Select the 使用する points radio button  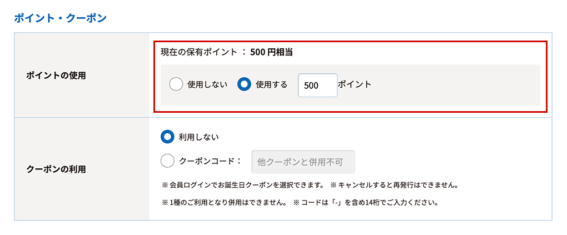click(x=244, y=84)
